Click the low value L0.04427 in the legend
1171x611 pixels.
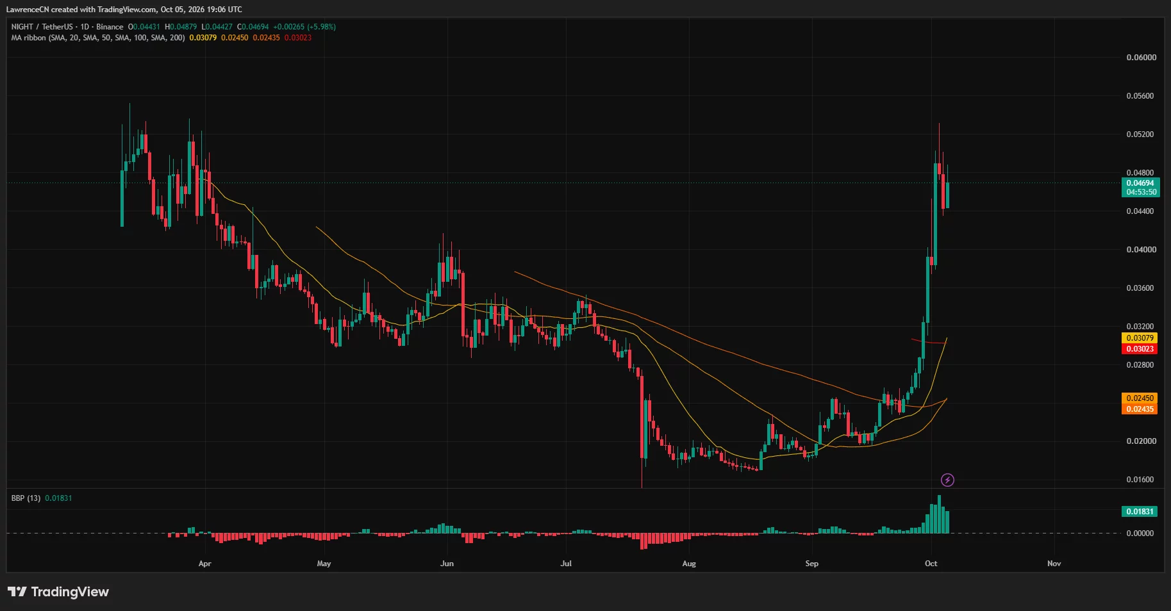[217, 27]
